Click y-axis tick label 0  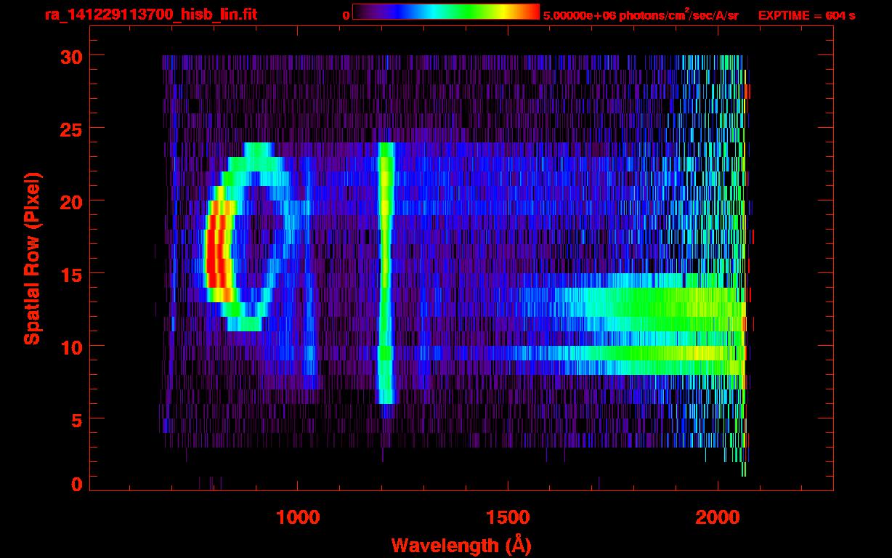76,484
